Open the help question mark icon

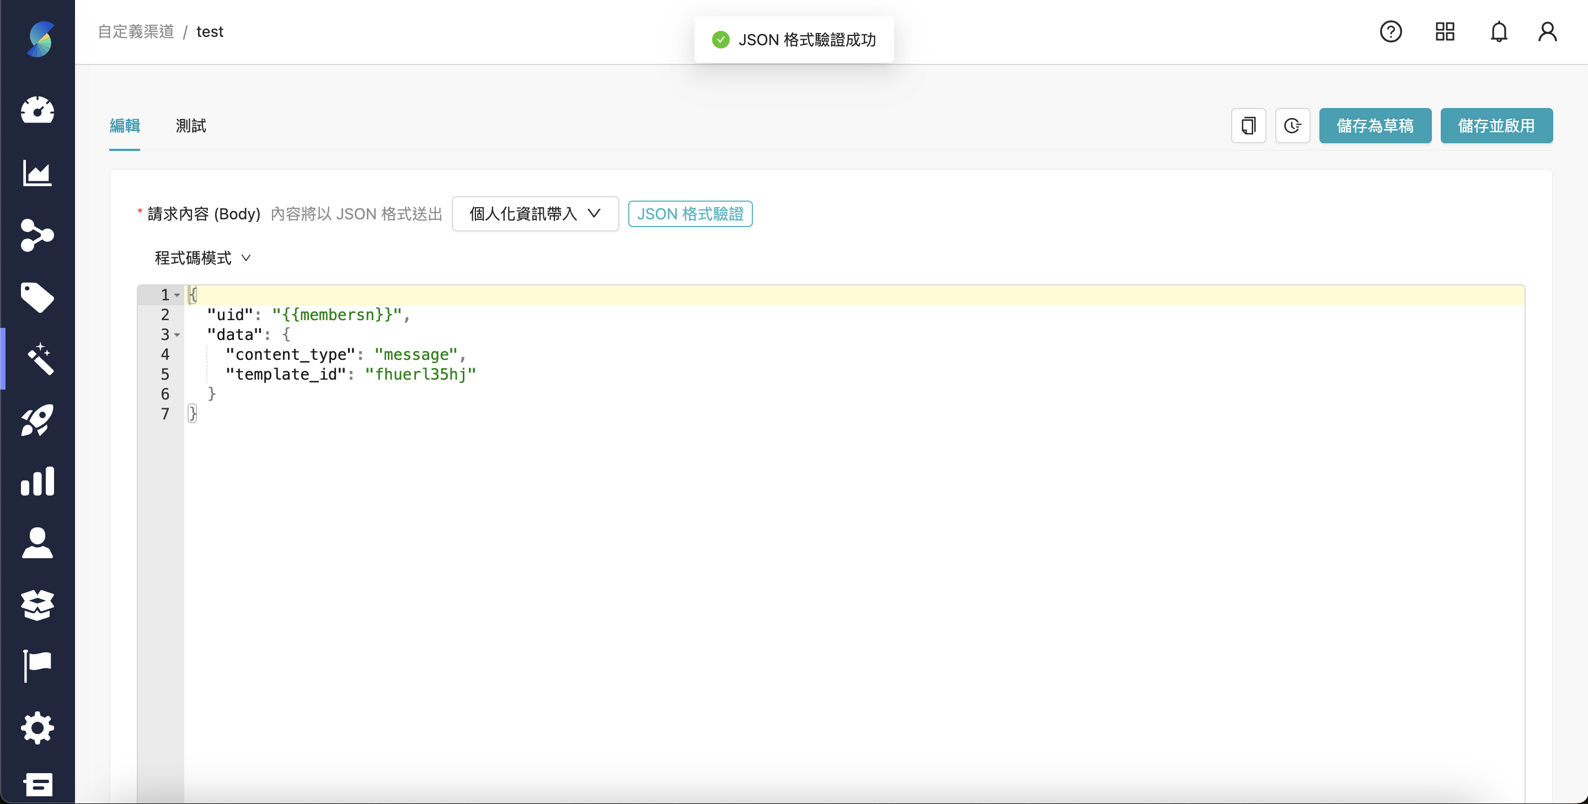pyautogui.click(x=1391, y=31)
